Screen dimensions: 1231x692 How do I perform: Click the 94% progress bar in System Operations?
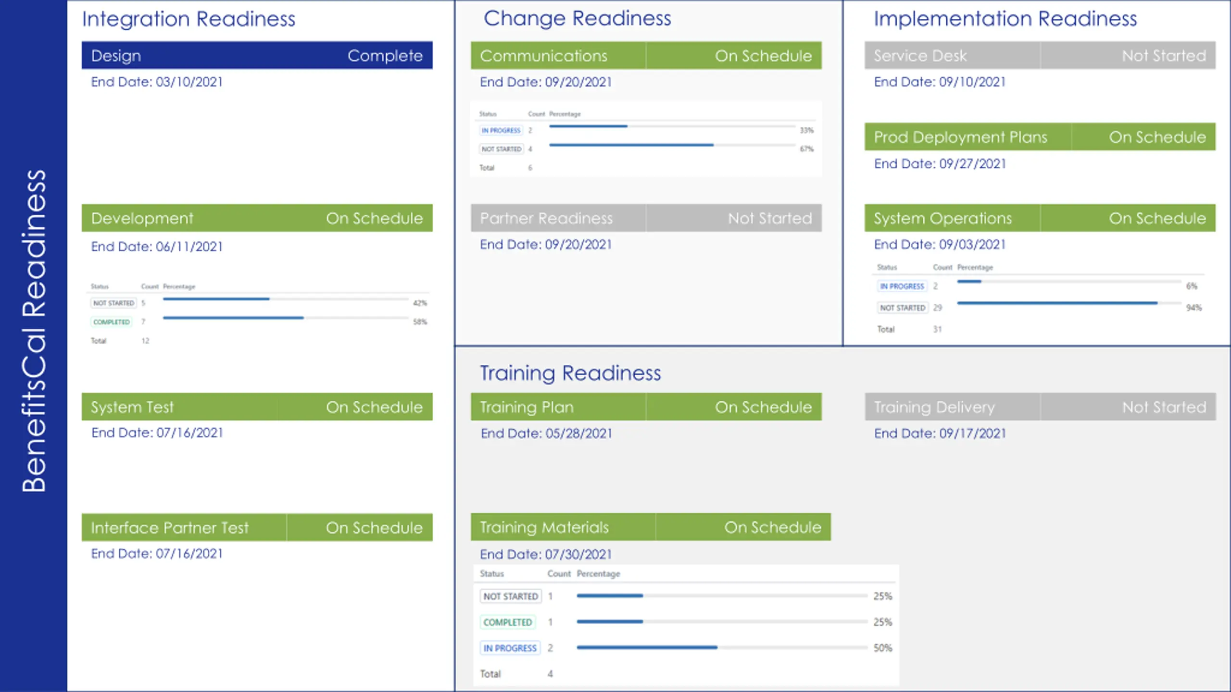[1069, 303]
